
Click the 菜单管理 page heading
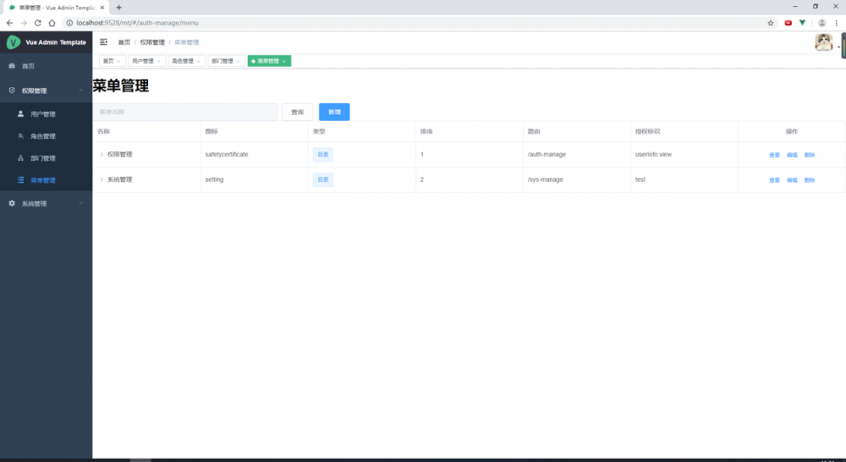coord(121,85)
